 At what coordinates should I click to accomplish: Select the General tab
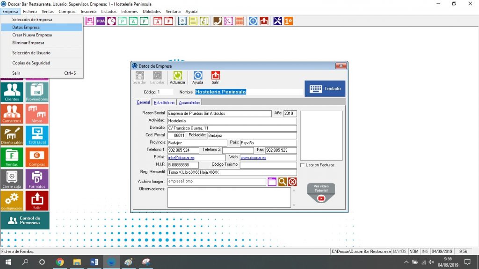point(143,102)
